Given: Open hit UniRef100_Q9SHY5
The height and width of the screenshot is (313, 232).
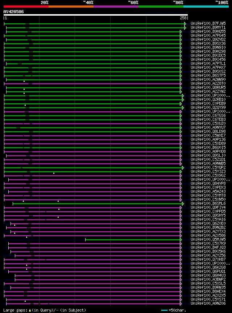Looking at the screenshot, I should coord(208,215).
